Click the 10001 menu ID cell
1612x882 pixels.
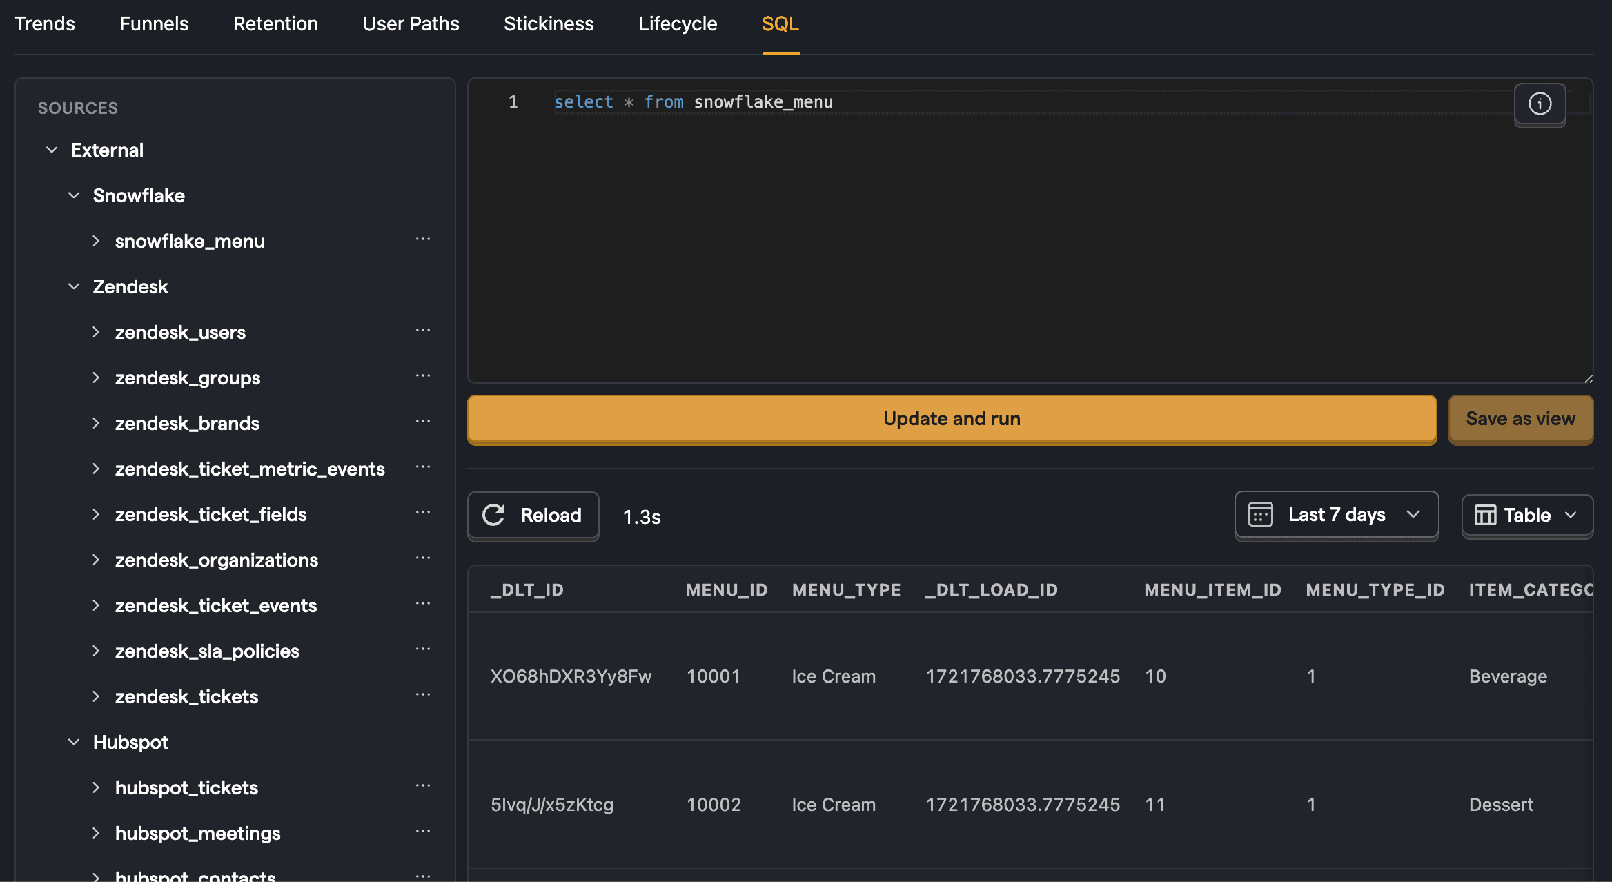714,676
